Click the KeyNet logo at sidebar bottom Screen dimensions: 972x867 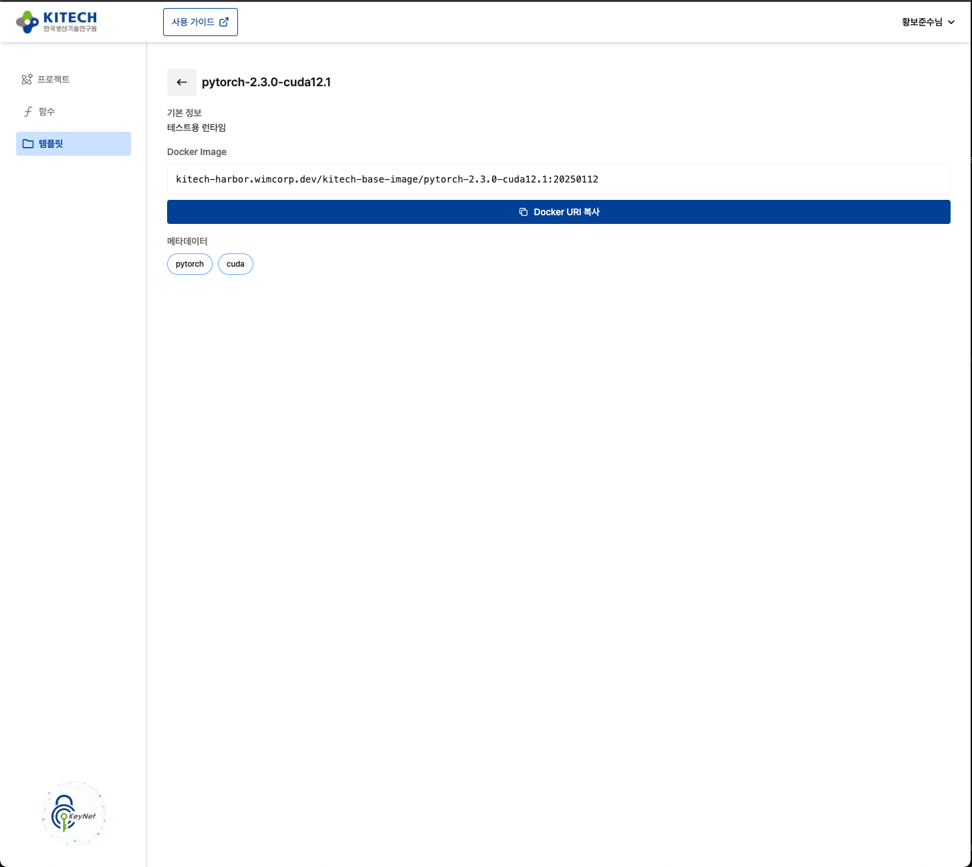tap(74, 813)
